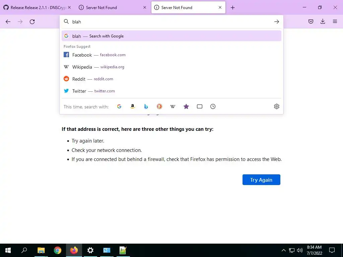Open the Downloads panel
Screen dimensions: 343x257
click(x=323, y=21)
